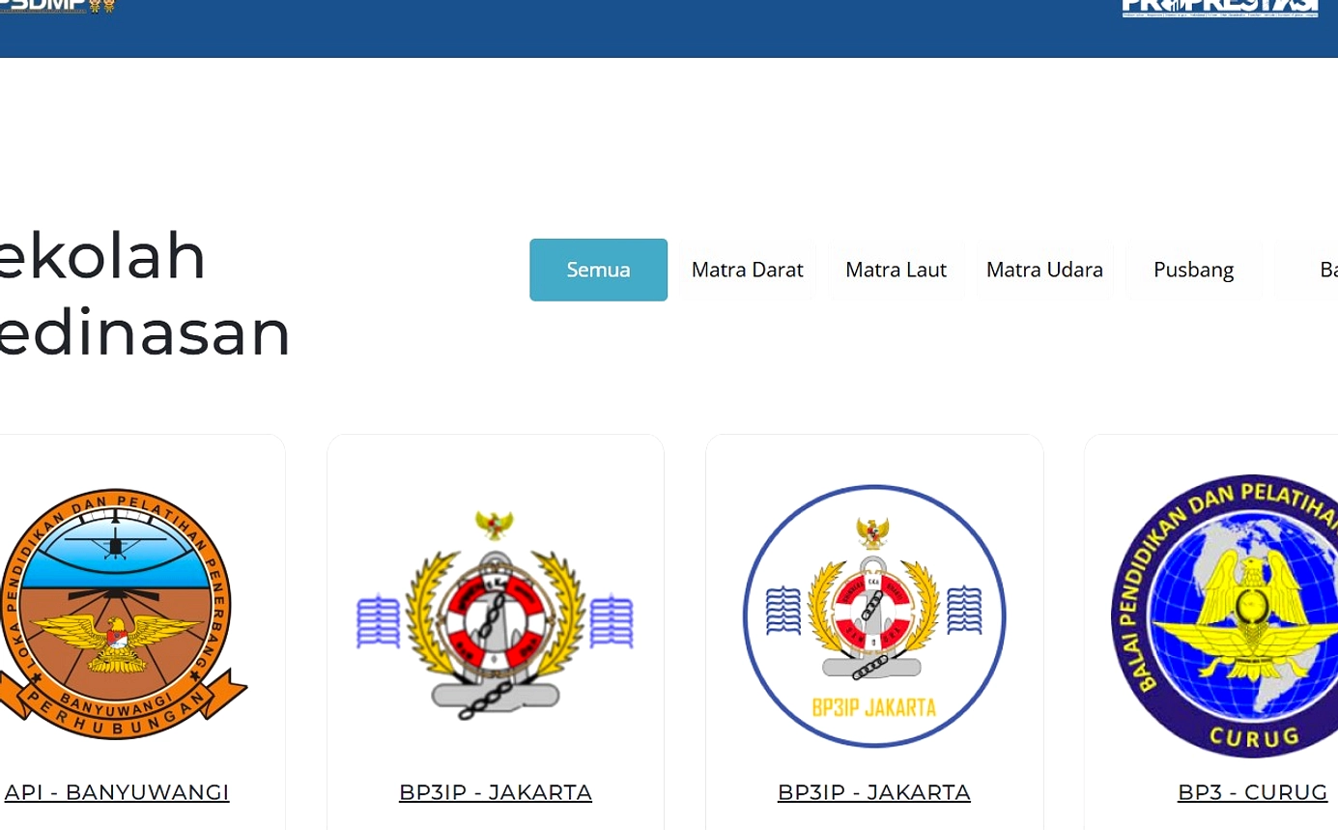Choose the Matra Udara tab
This screenshot has width=1338, height=830.
click(1044, 270)
